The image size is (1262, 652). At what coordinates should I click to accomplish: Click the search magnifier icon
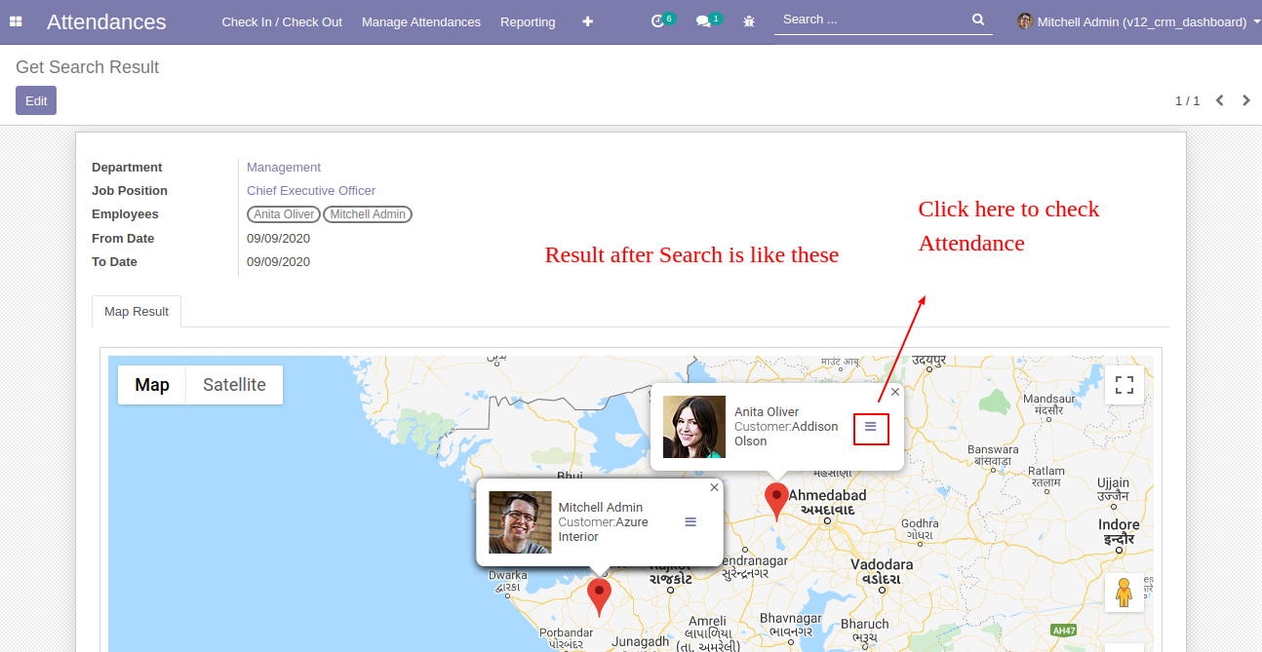pyautogui.click(x=978, y=19)
